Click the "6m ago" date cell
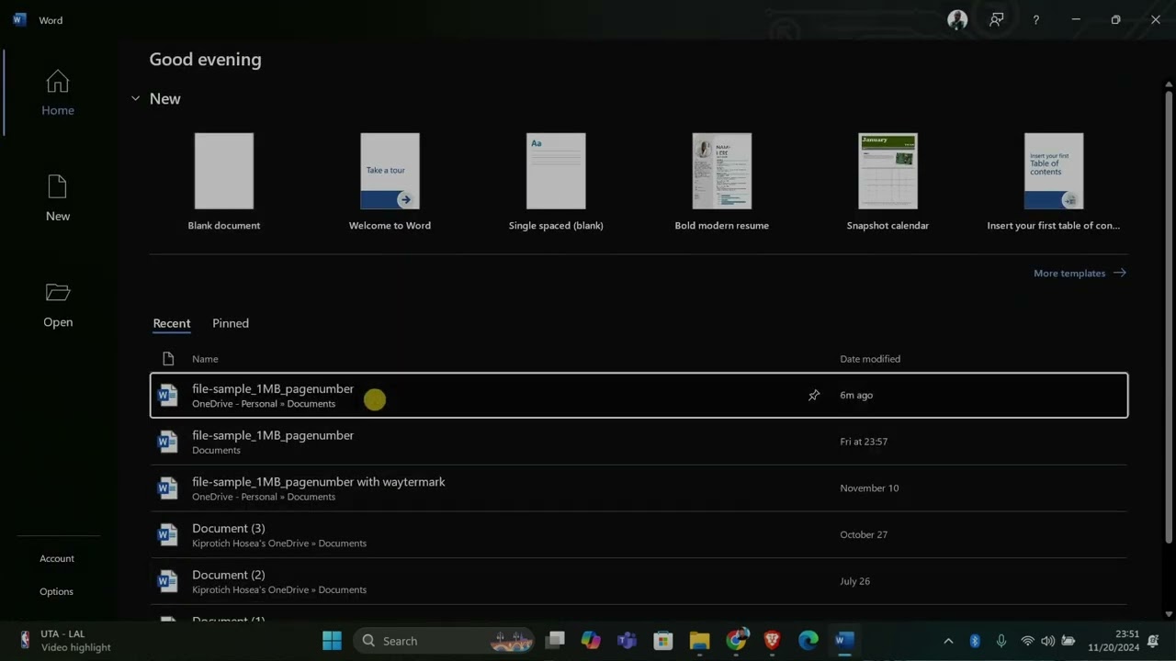 coord(856,395)
